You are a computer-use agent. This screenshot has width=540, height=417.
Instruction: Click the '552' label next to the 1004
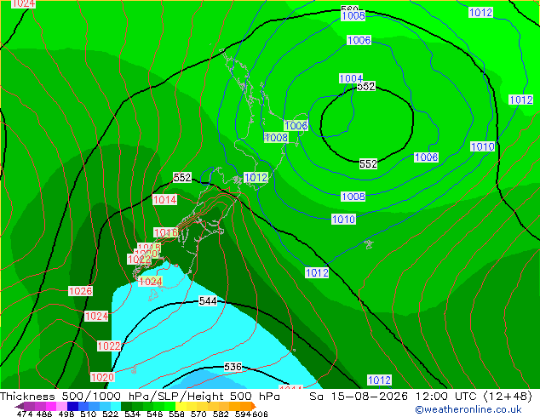[366, 86]
